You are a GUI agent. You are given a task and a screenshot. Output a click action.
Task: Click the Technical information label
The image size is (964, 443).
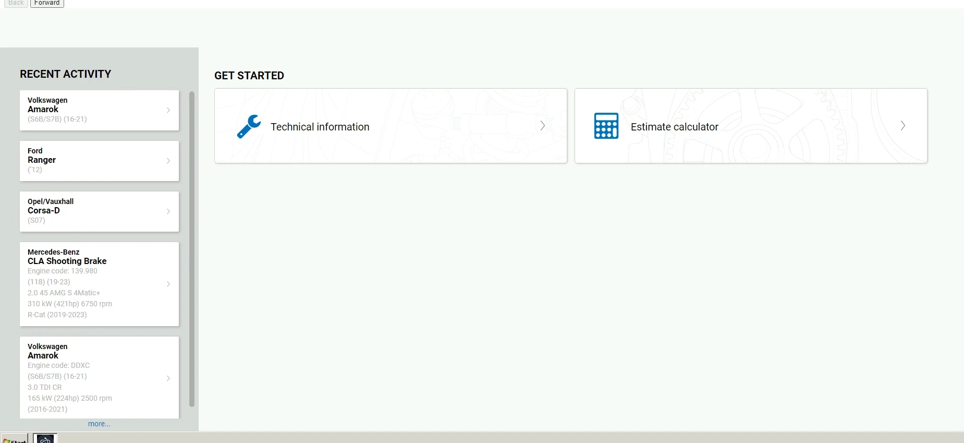coord(320,127)
